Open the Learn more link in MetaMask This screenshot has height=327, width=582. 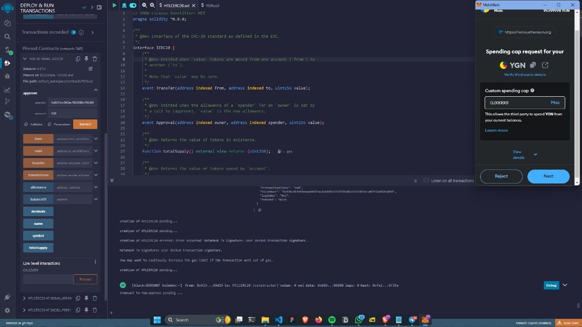[496, 130]
